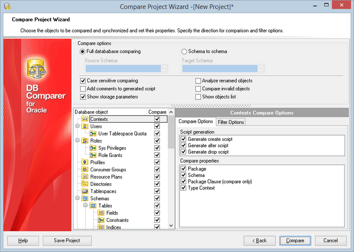Click the object list scrollbar thumb
This screenshot has height=252, width=354.
point(171,132)
